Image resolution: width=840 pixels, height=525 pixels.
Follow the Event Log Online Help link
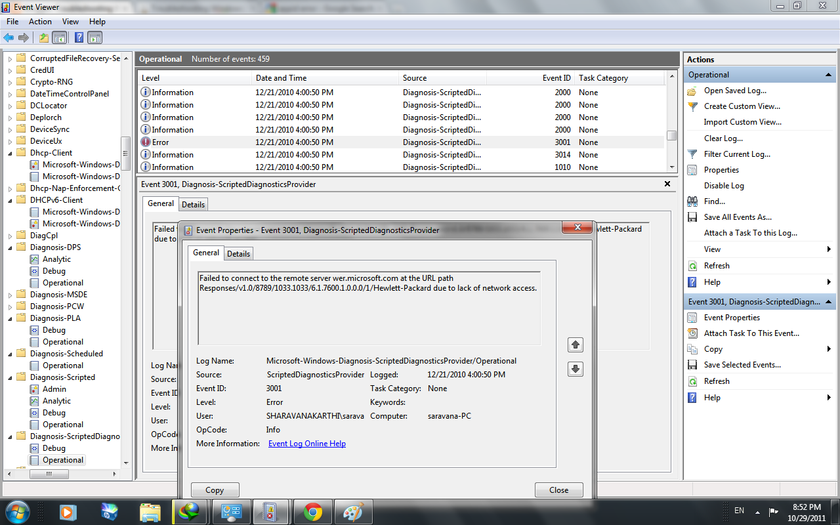tap(306, 443)
